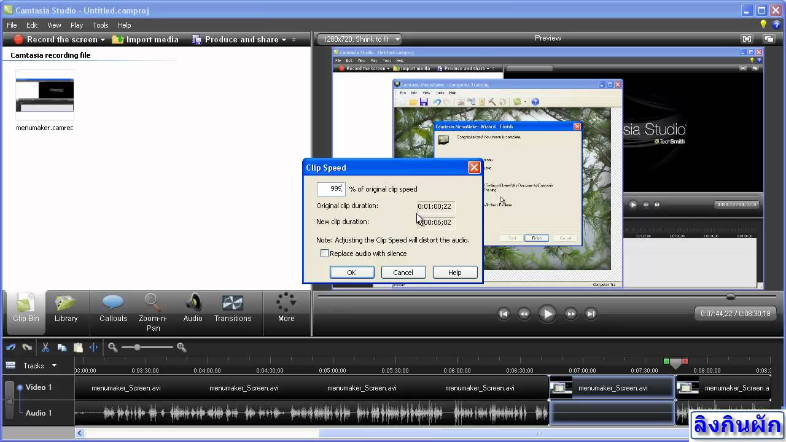Click the 0:07:44;22 / 0:08:30;18 time display
The image size is (786, 442).
[x=735, y=314]
